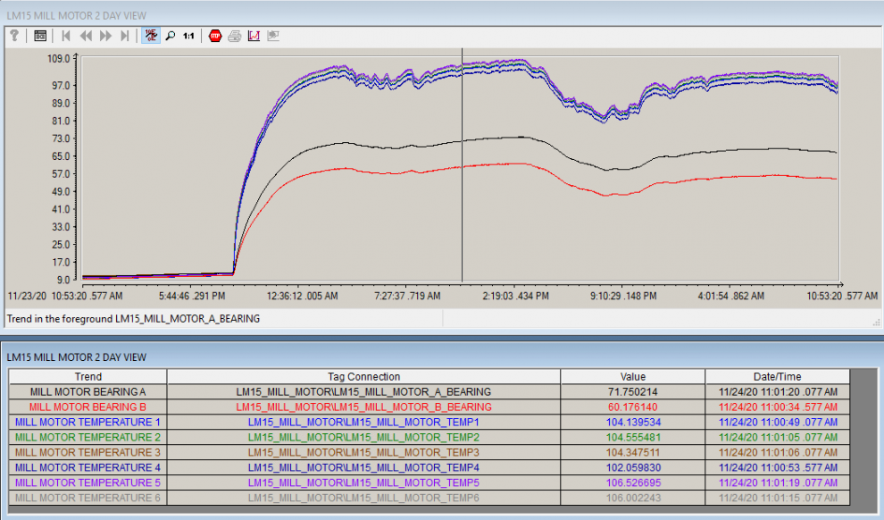Image resolution: width=884 pixels, height=520 pixels.
Task: Click the printer icon in toolbar
Action: (x=234, y=36)
